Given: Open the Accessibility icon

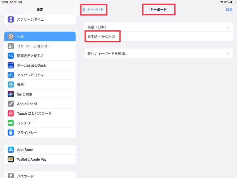Looking at the screenshot, I should click(x=11, y=75).
